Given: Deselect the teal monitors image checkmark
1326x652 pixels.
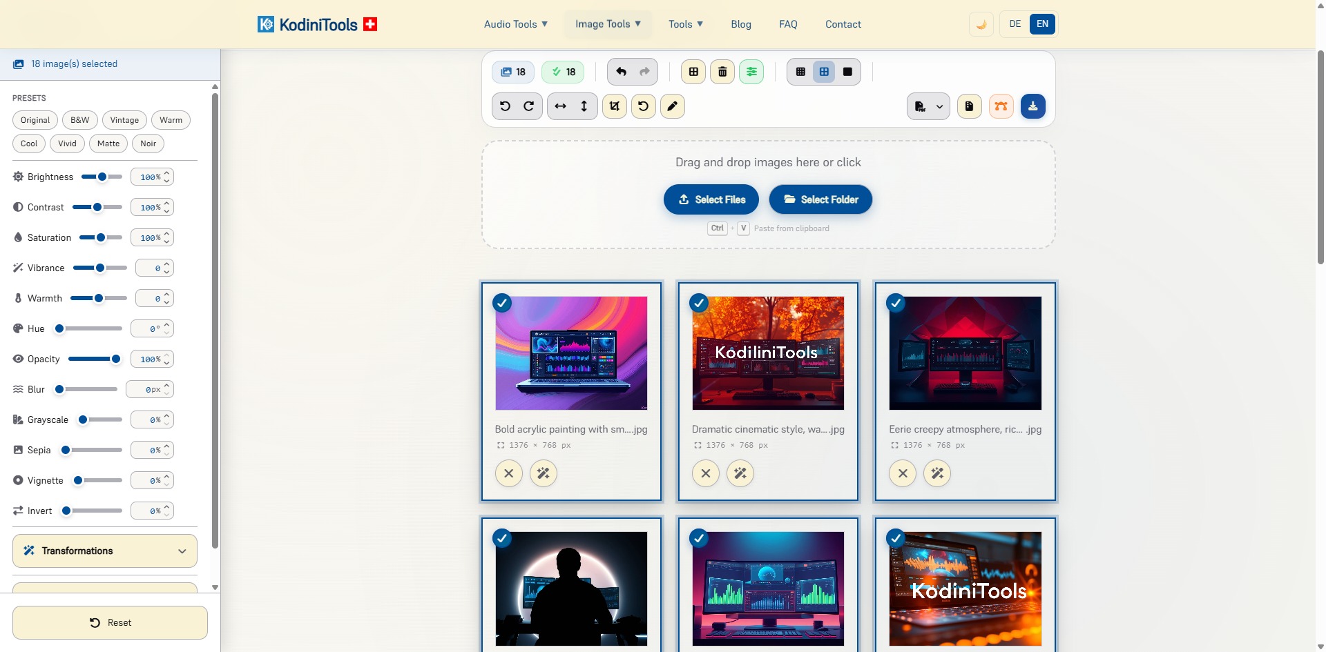Looking at the screenshot, I should tap(699, 537).
